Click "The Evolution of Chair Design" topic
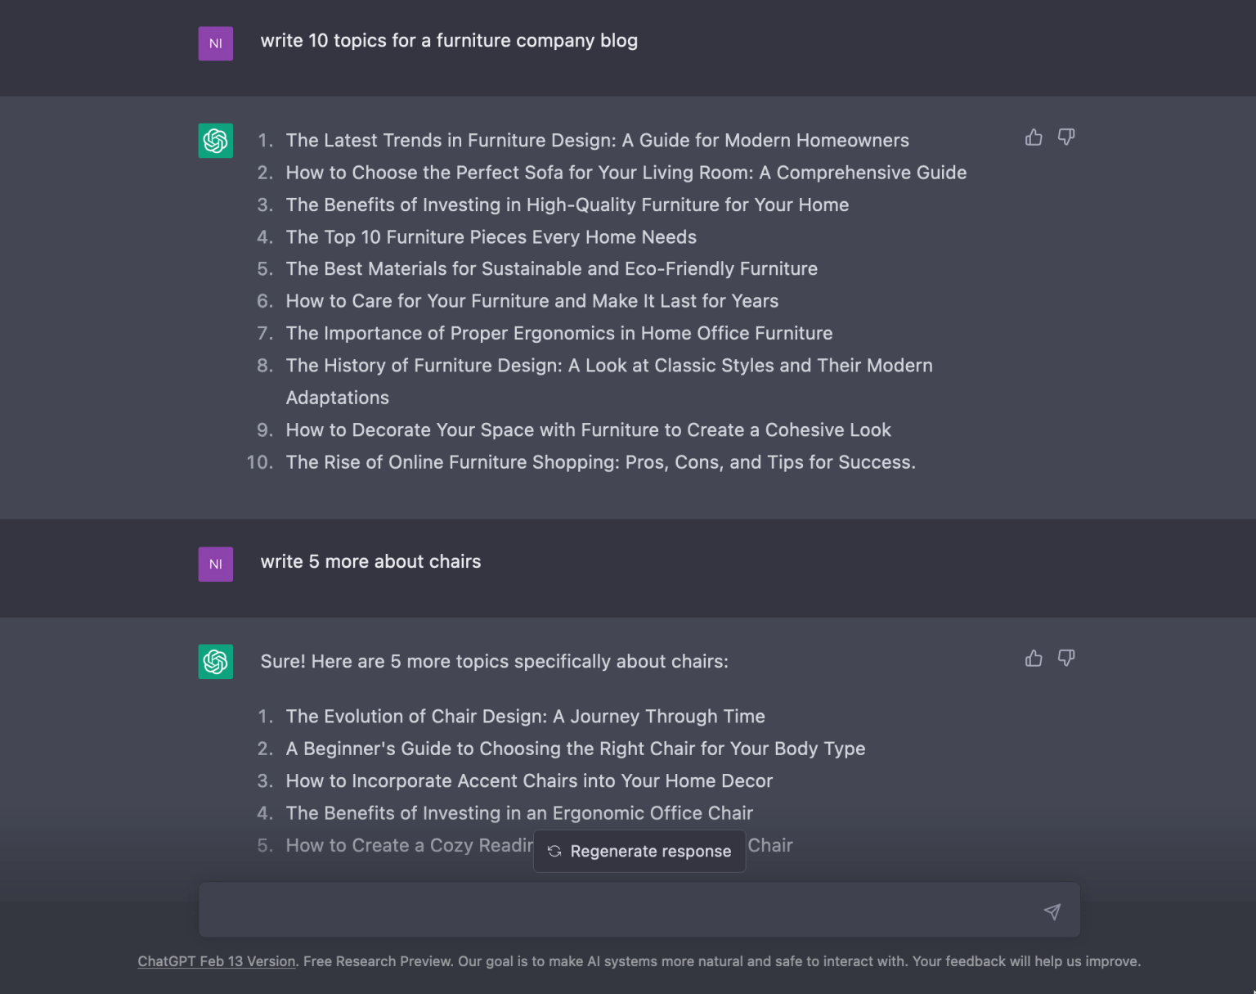1256x994 pixels. pos(525,717)
